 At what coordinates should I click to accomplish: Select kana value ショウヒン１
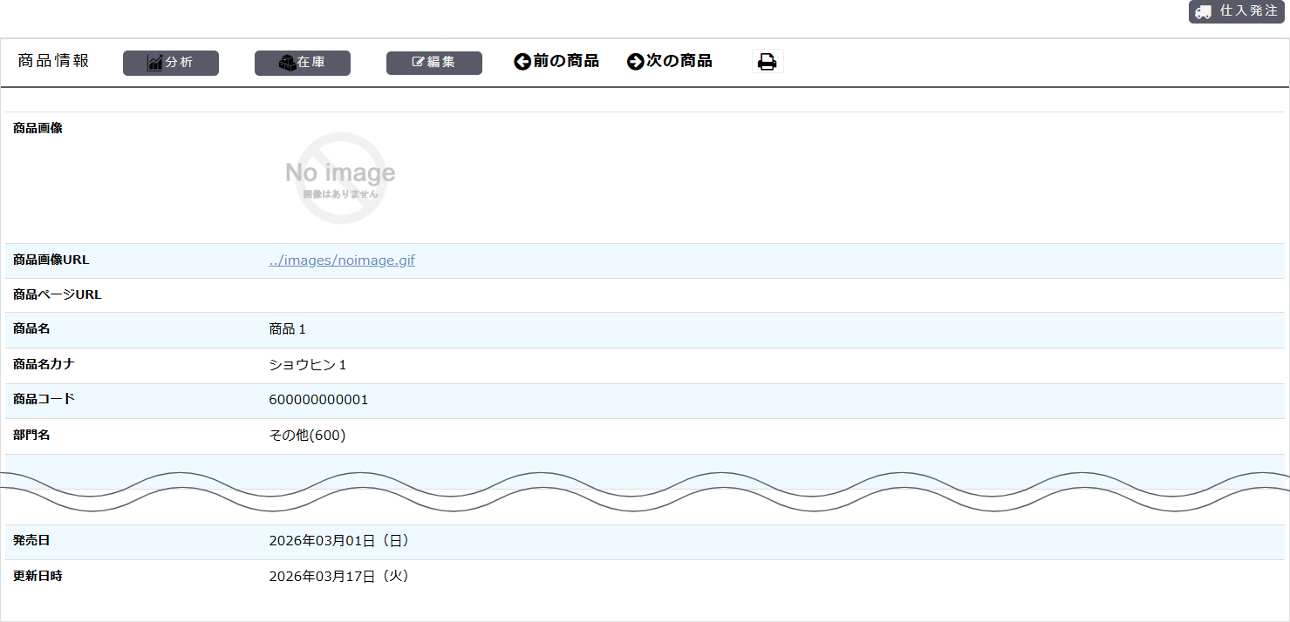pyautogui.click(x=308, y=365)
